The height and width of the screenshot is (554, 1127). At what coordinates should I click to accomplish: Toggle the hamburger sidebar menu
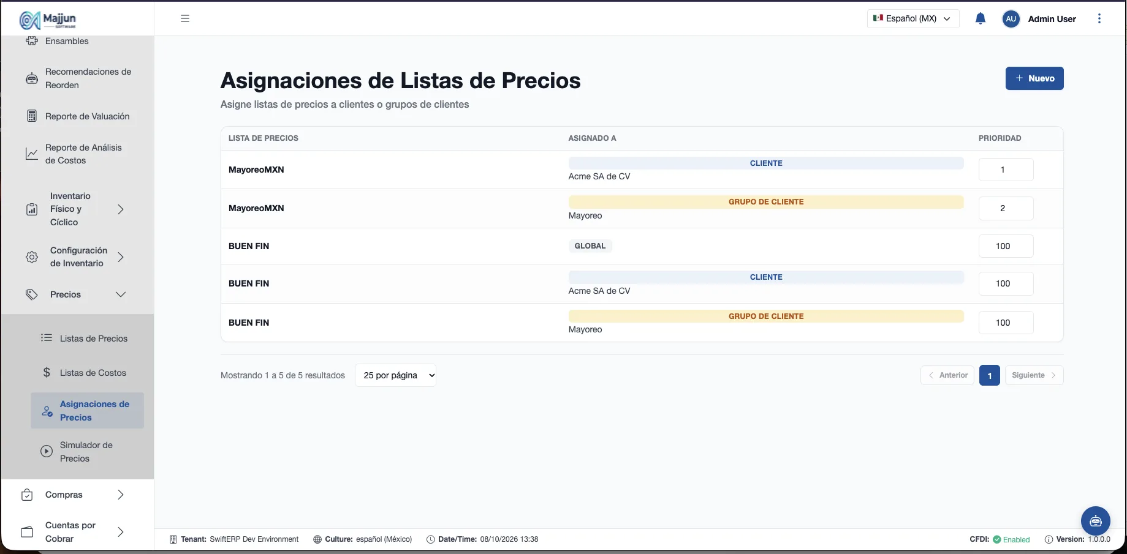tap(185, 18)
